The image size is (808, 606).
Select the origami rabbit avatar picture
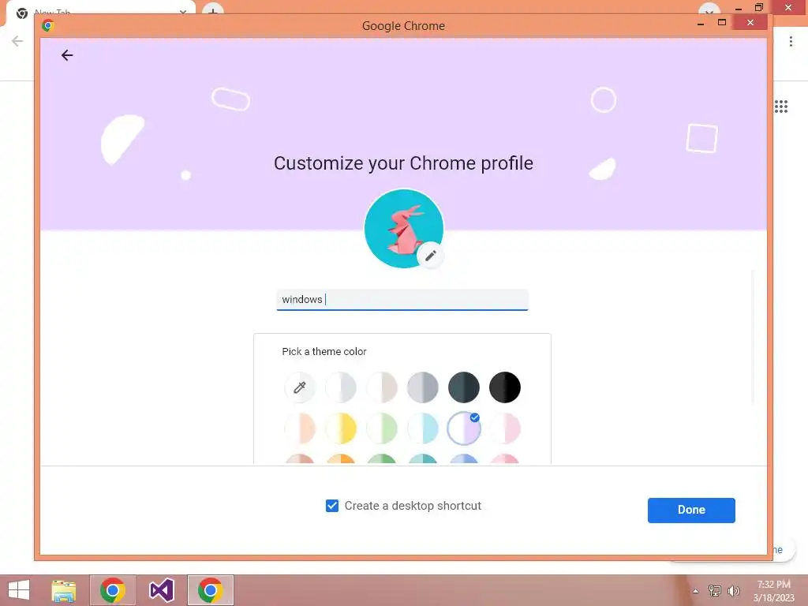coord(403,229)
